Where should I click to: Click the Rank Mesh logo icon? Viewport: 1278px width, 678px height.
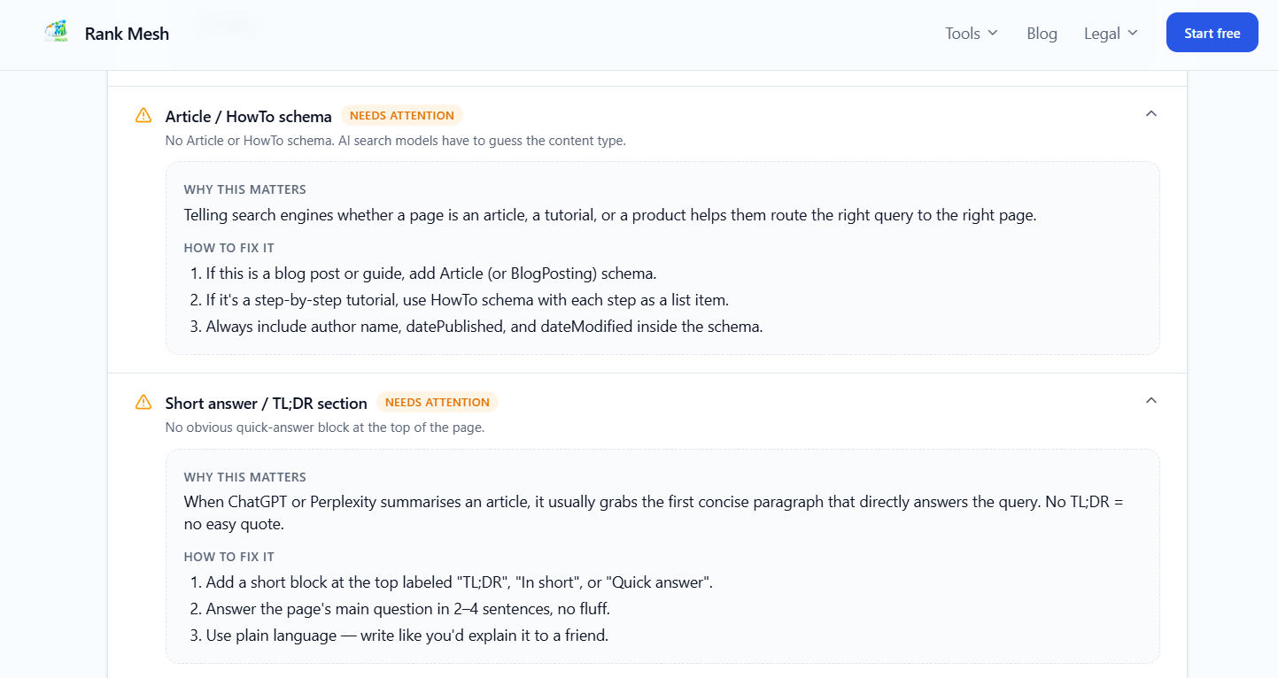click(56, 33)
